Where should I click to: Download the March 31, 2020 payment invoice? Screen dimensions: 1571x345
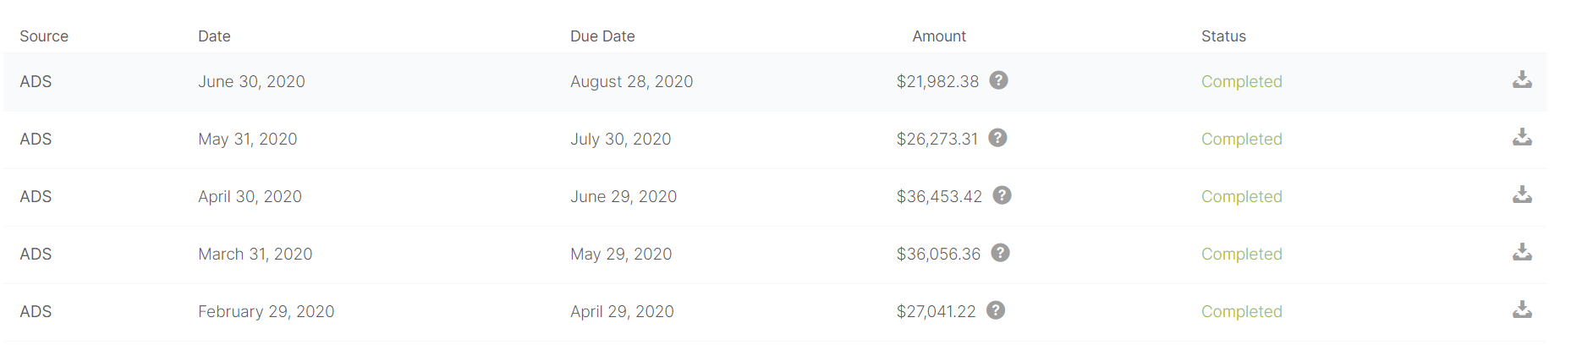tap(1522, 253)
